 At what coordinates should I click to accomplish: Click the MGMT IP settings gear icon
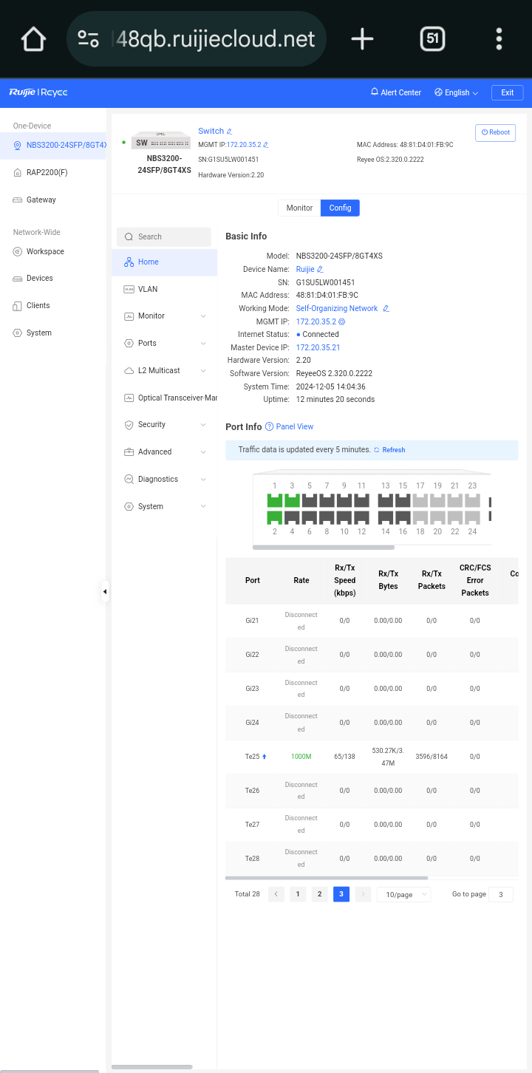(341, 322)
